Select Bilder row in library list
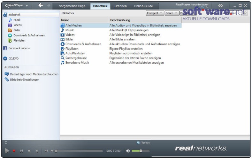 pyautogui.click(x=121, y=39)
